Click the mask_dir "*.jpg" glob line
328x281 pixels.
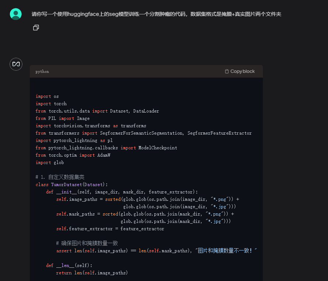[176, 221]
